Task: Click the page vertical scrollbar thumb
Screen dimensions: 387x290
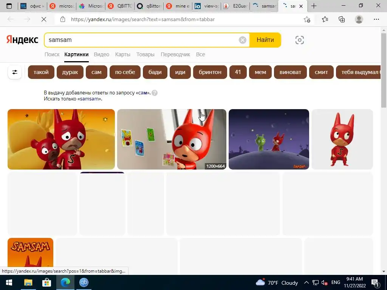Action: pyautogui.click(x=384, y=70)
